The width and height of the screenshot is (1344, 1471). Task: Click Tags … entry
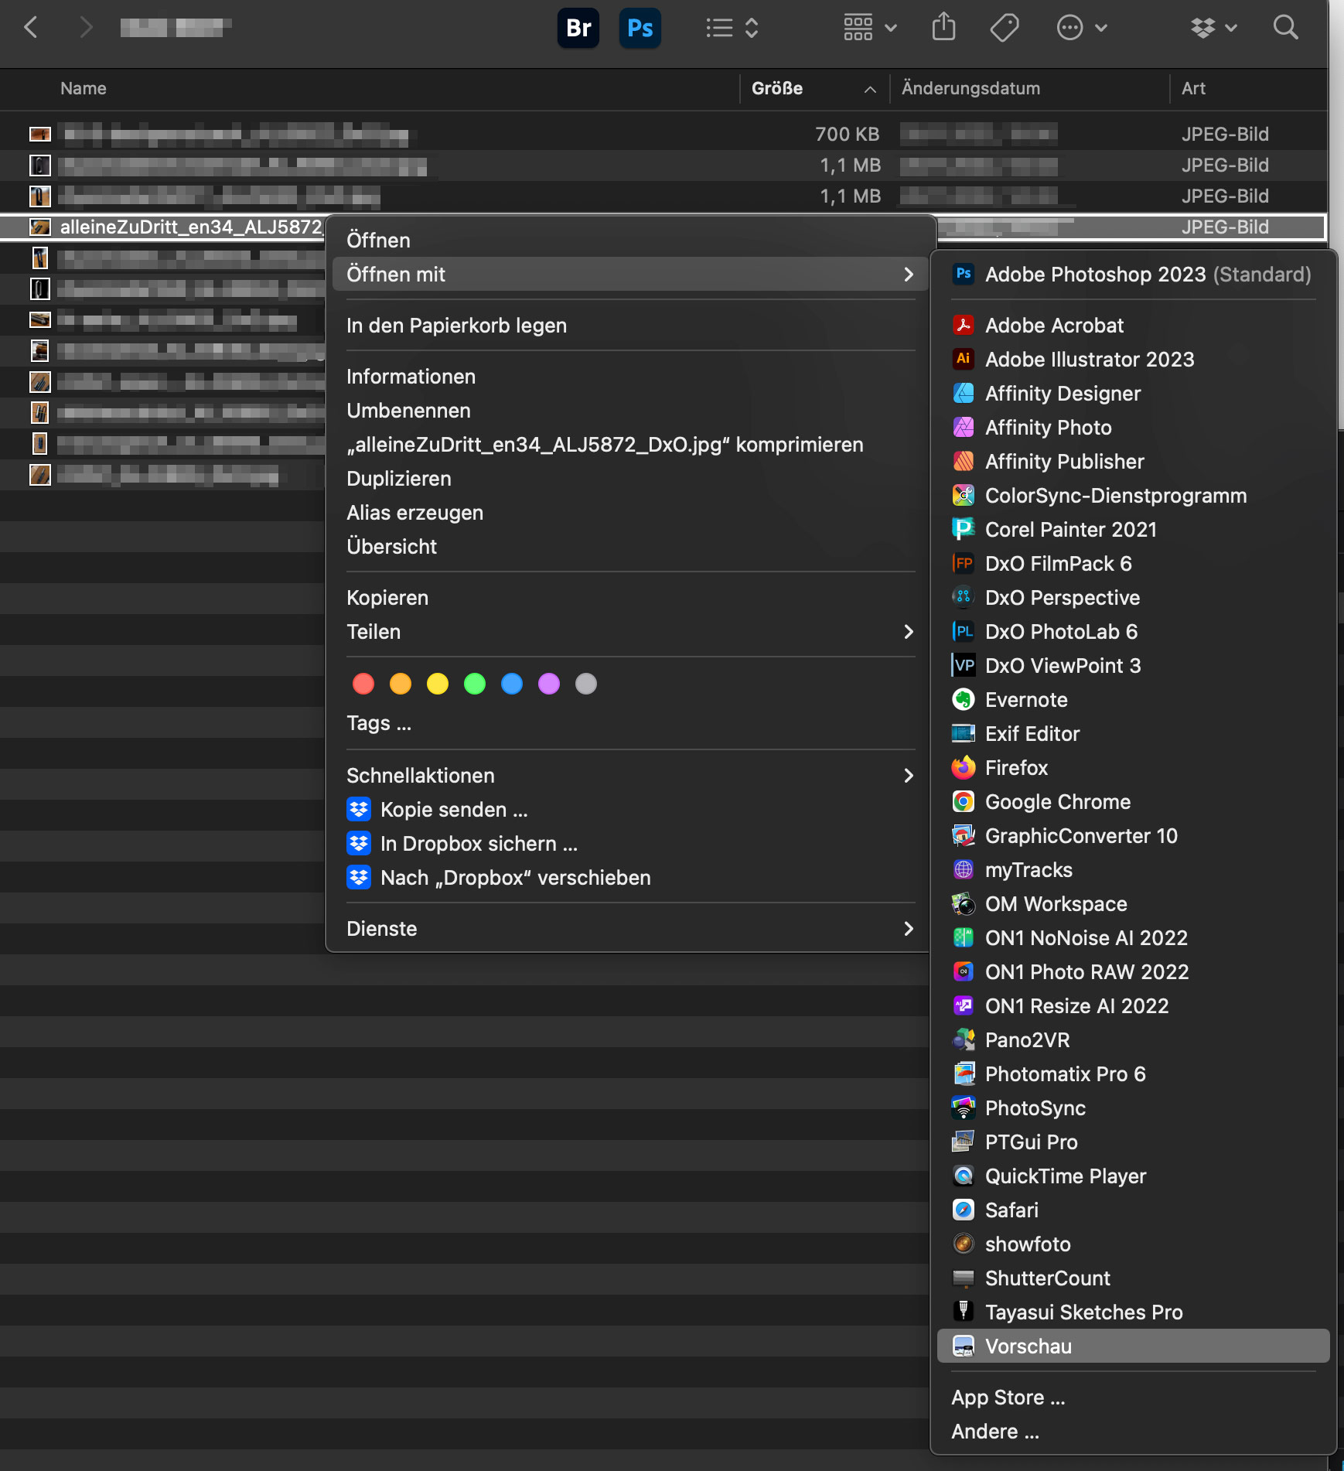point(630,723)
